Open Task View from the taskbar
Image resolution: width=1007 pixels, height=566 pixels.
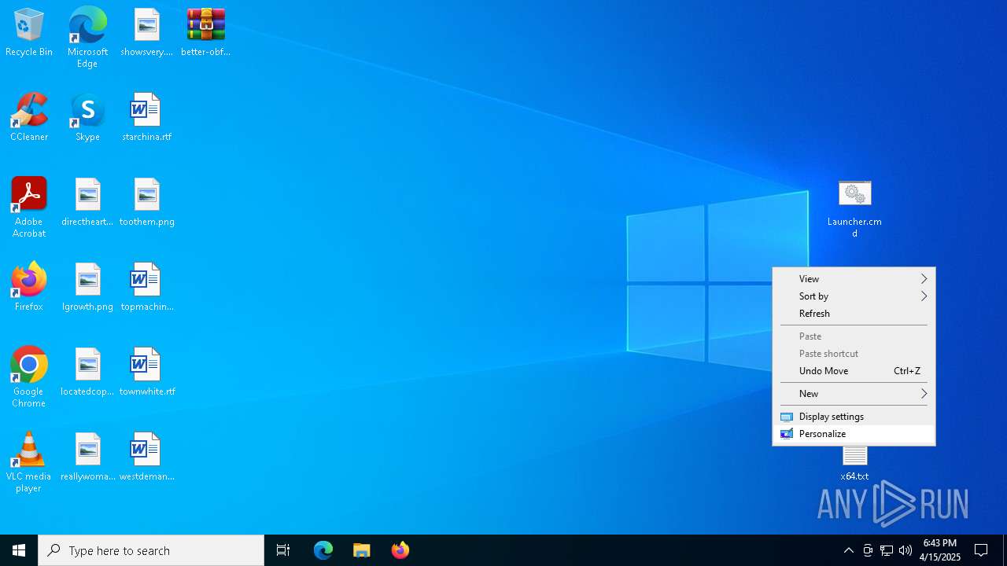tap(283, 550)
